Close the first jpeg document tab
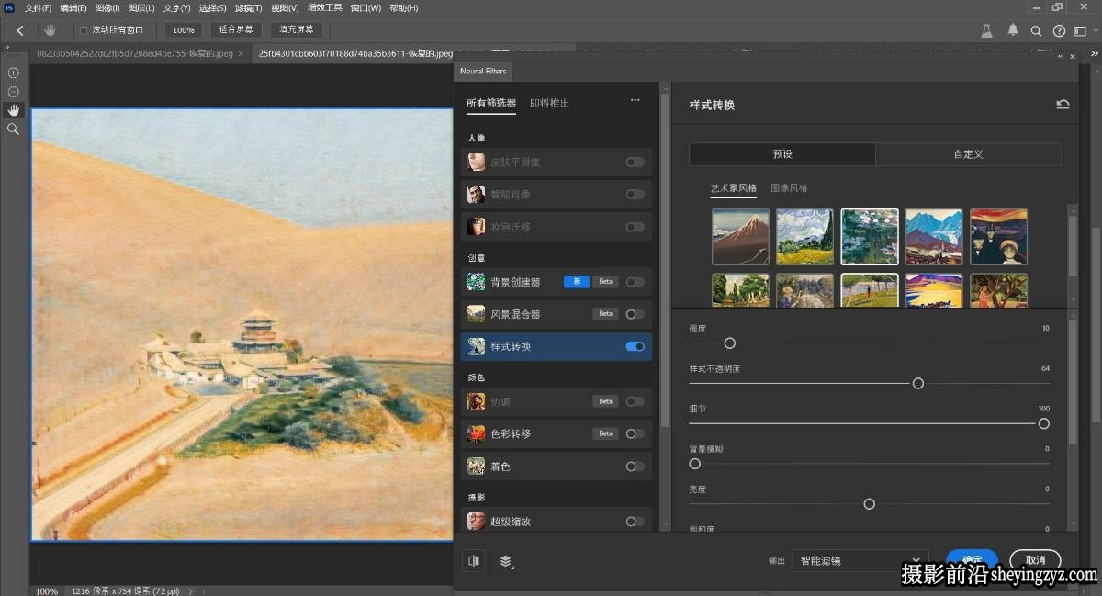The width and height of the screenshot is (1102, 596). [x=241, y=53]
